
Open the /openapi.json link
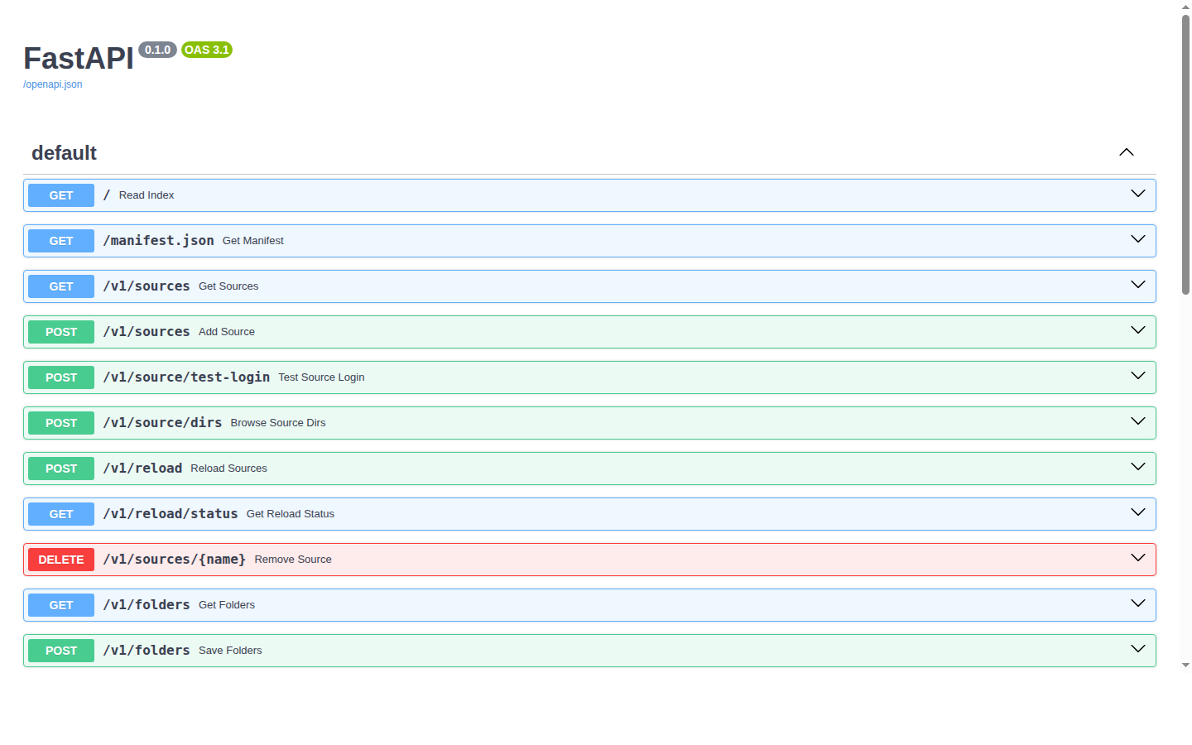[53, 84]
